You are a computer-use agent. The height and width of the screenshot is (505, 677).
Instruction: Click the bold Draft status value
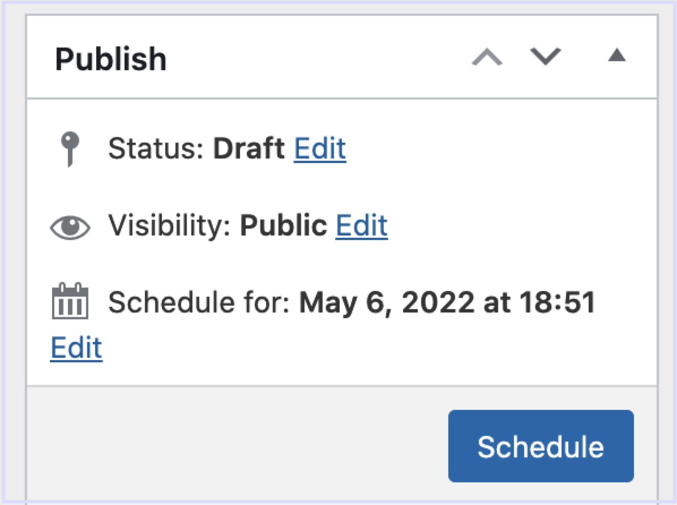(249, 148)
